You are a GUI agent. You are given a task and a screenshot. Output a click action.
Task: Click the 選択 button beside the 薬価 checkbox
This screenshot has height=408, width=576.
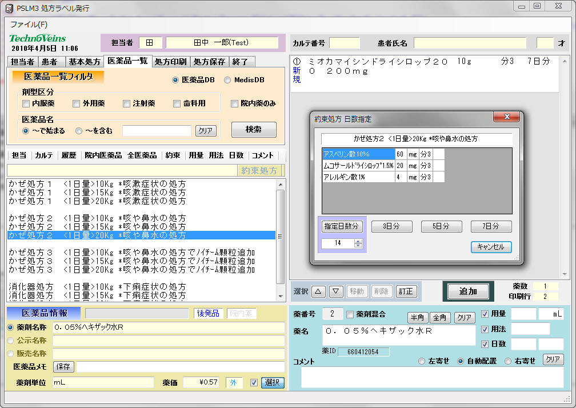coord(272,383)
